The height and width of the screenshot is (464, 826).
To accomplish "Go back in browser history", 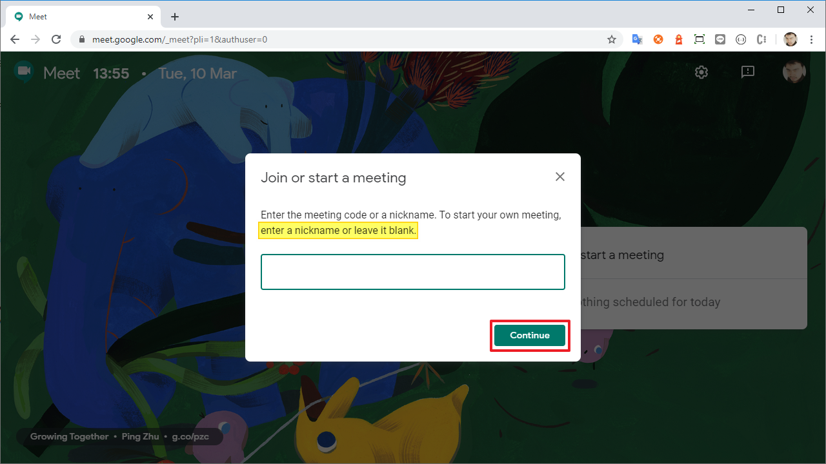I will click(x=15, y=39).
